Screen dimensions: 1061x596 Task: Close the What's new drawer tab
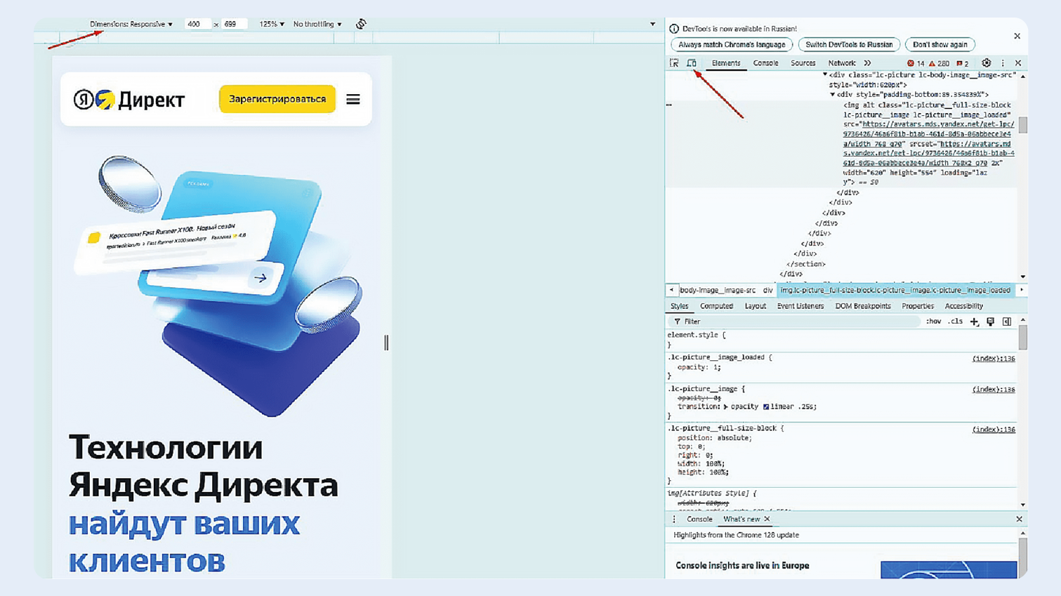click(767, 519)
